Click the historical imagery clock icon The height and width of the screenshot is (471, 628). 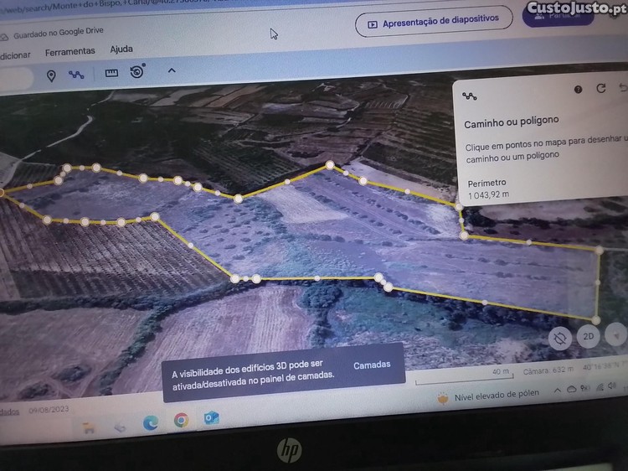pyautogui.click(x=137, y=71)
